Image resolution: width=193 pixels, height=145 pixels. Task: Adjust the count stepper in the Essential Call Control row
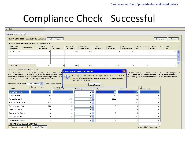coord(93,113)
